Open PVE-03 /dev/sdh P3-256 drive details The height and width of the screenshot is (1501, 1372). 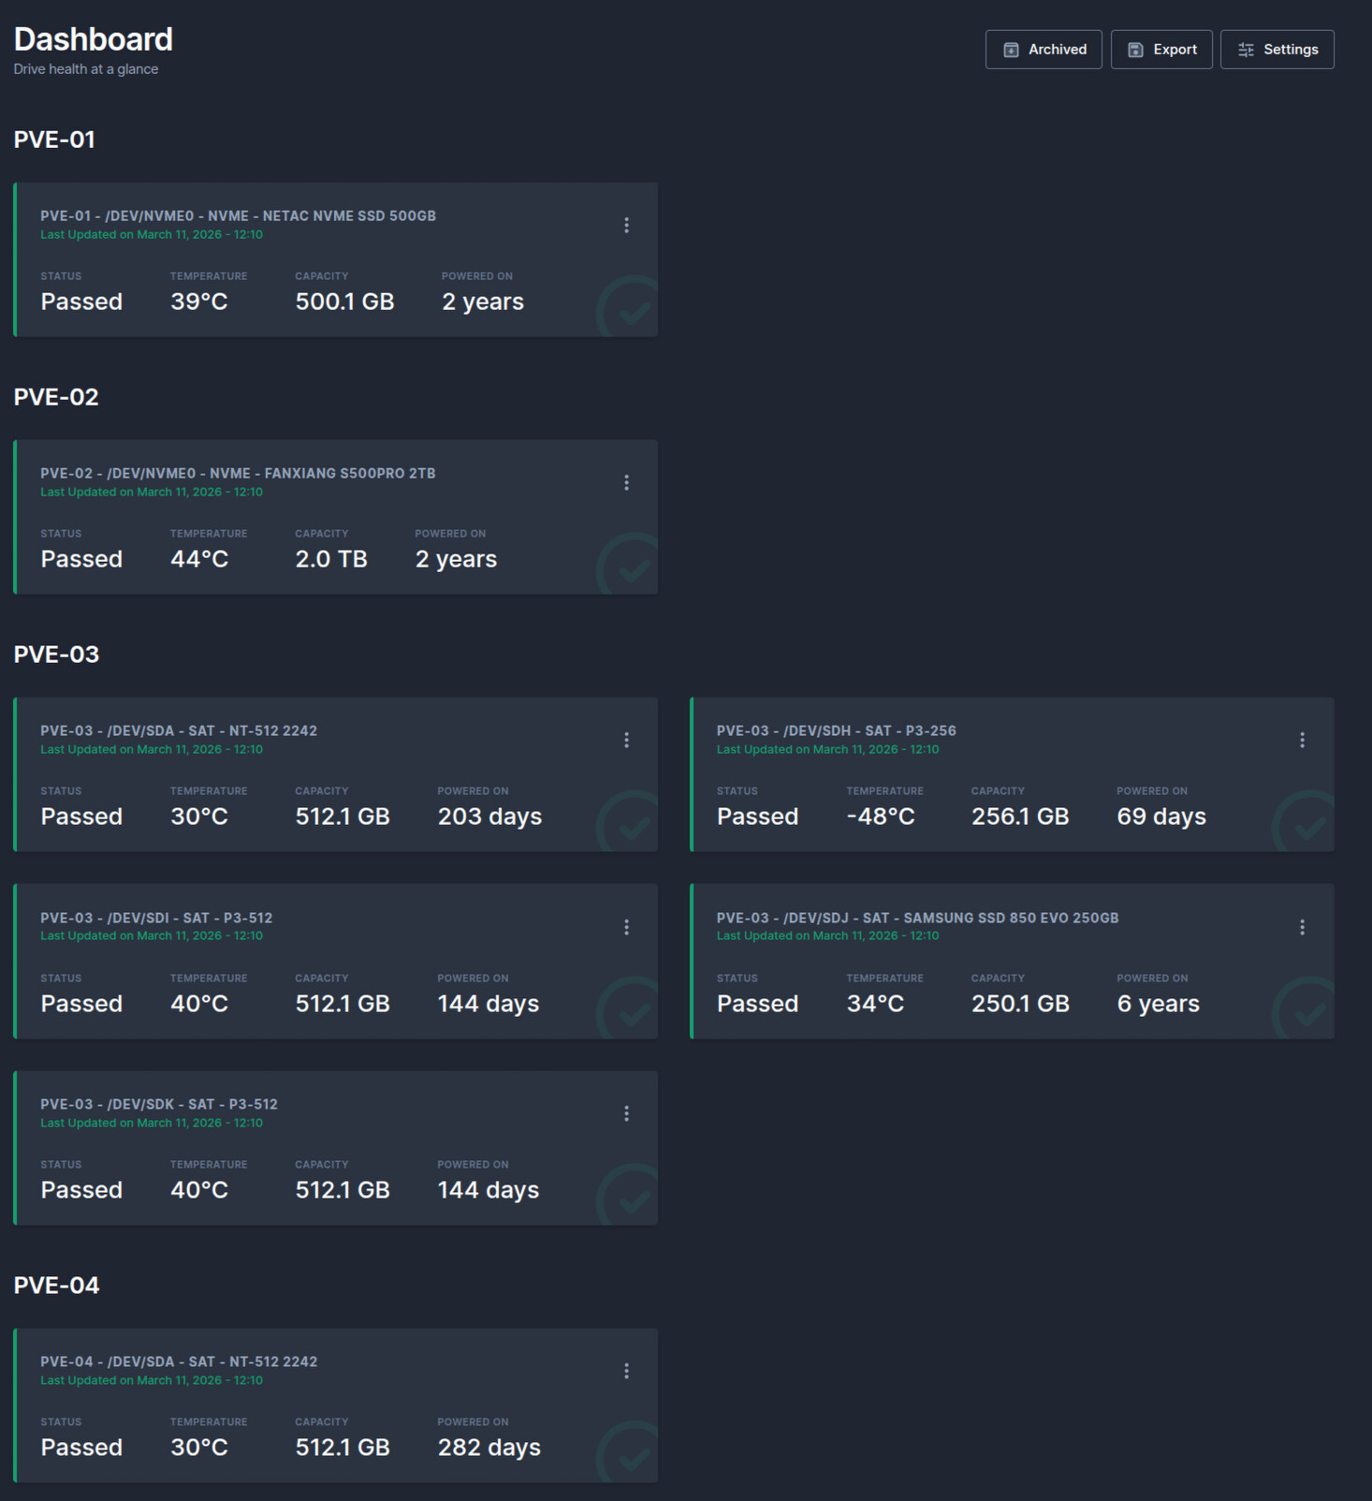836,731
